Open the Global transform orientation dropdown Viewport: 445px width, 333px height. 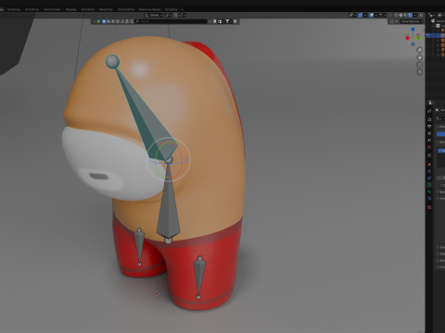154,15
